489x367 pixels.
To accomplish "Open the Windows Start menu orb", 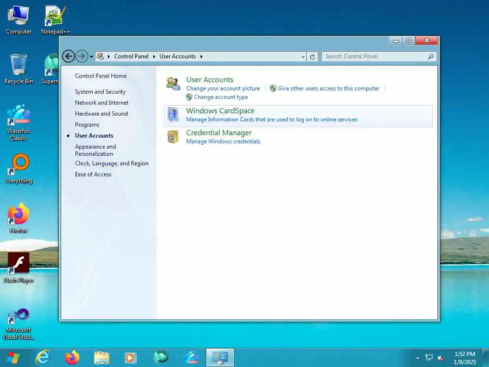I will point(13,357).
